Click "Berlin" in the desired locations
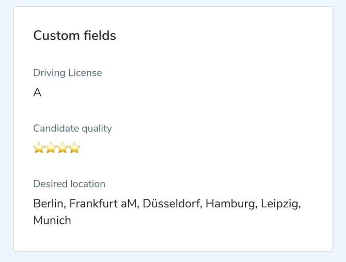The width and height of the screenshot is (346, 262). tap(49, 204)
